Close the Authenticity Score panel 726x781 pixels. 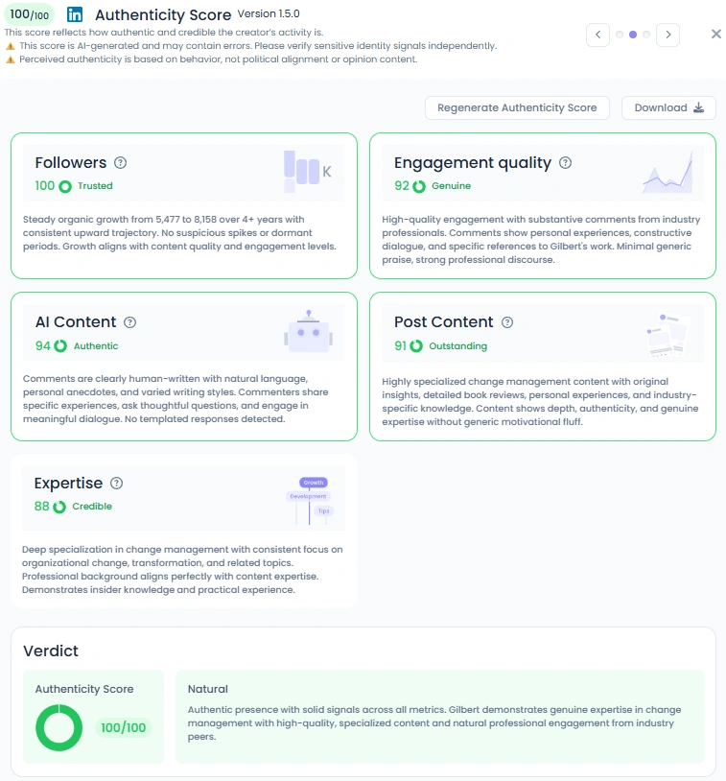coord(716,34)
